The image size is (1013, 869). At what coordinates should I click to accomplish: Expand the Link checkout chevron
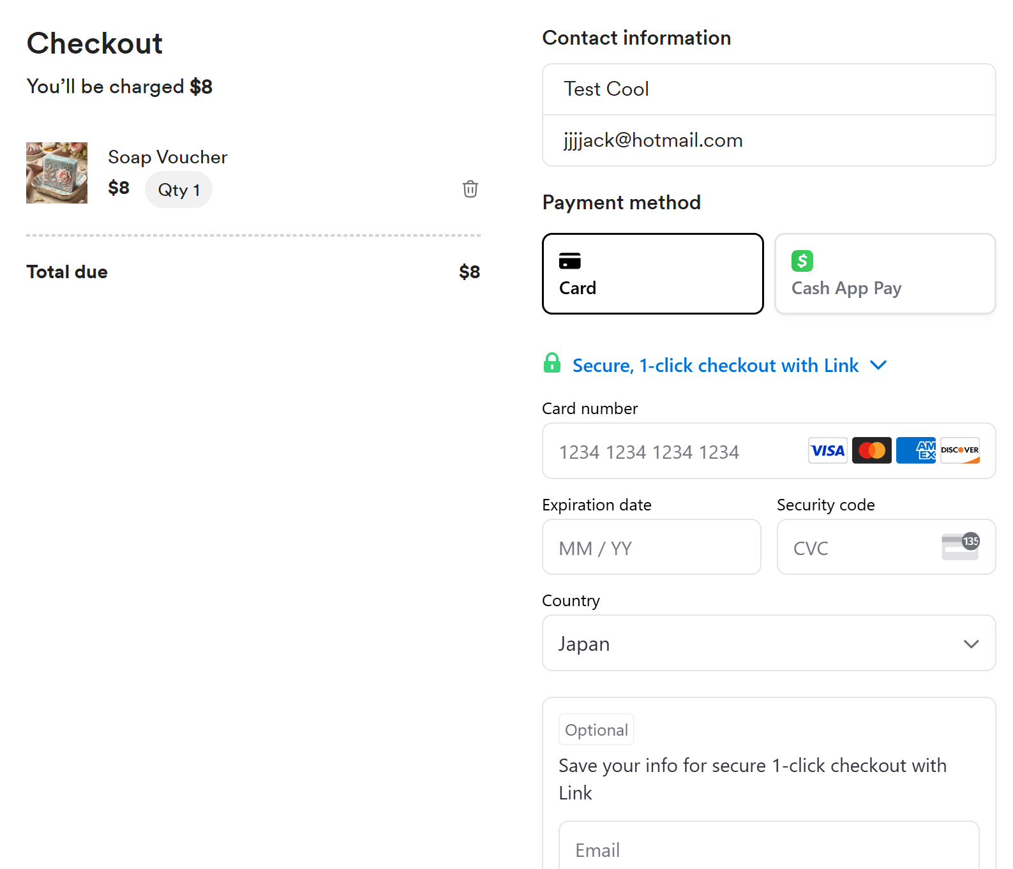(x=879, y=365)
